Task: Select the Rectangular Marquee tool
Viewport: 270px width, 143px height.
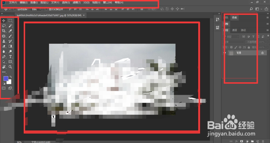Action: point(10,21)
